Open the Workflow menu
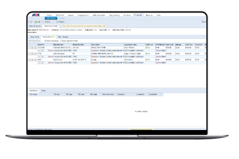This screenshot has height=159, width=239. coord(60,15)
